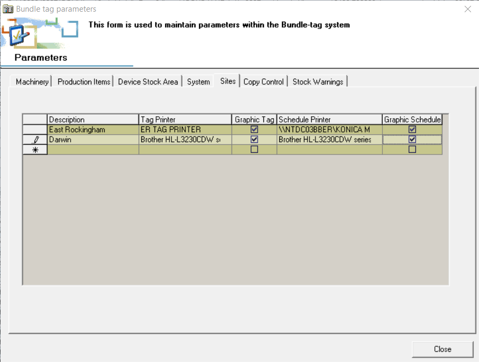Open the Copy Control tab

263,82
